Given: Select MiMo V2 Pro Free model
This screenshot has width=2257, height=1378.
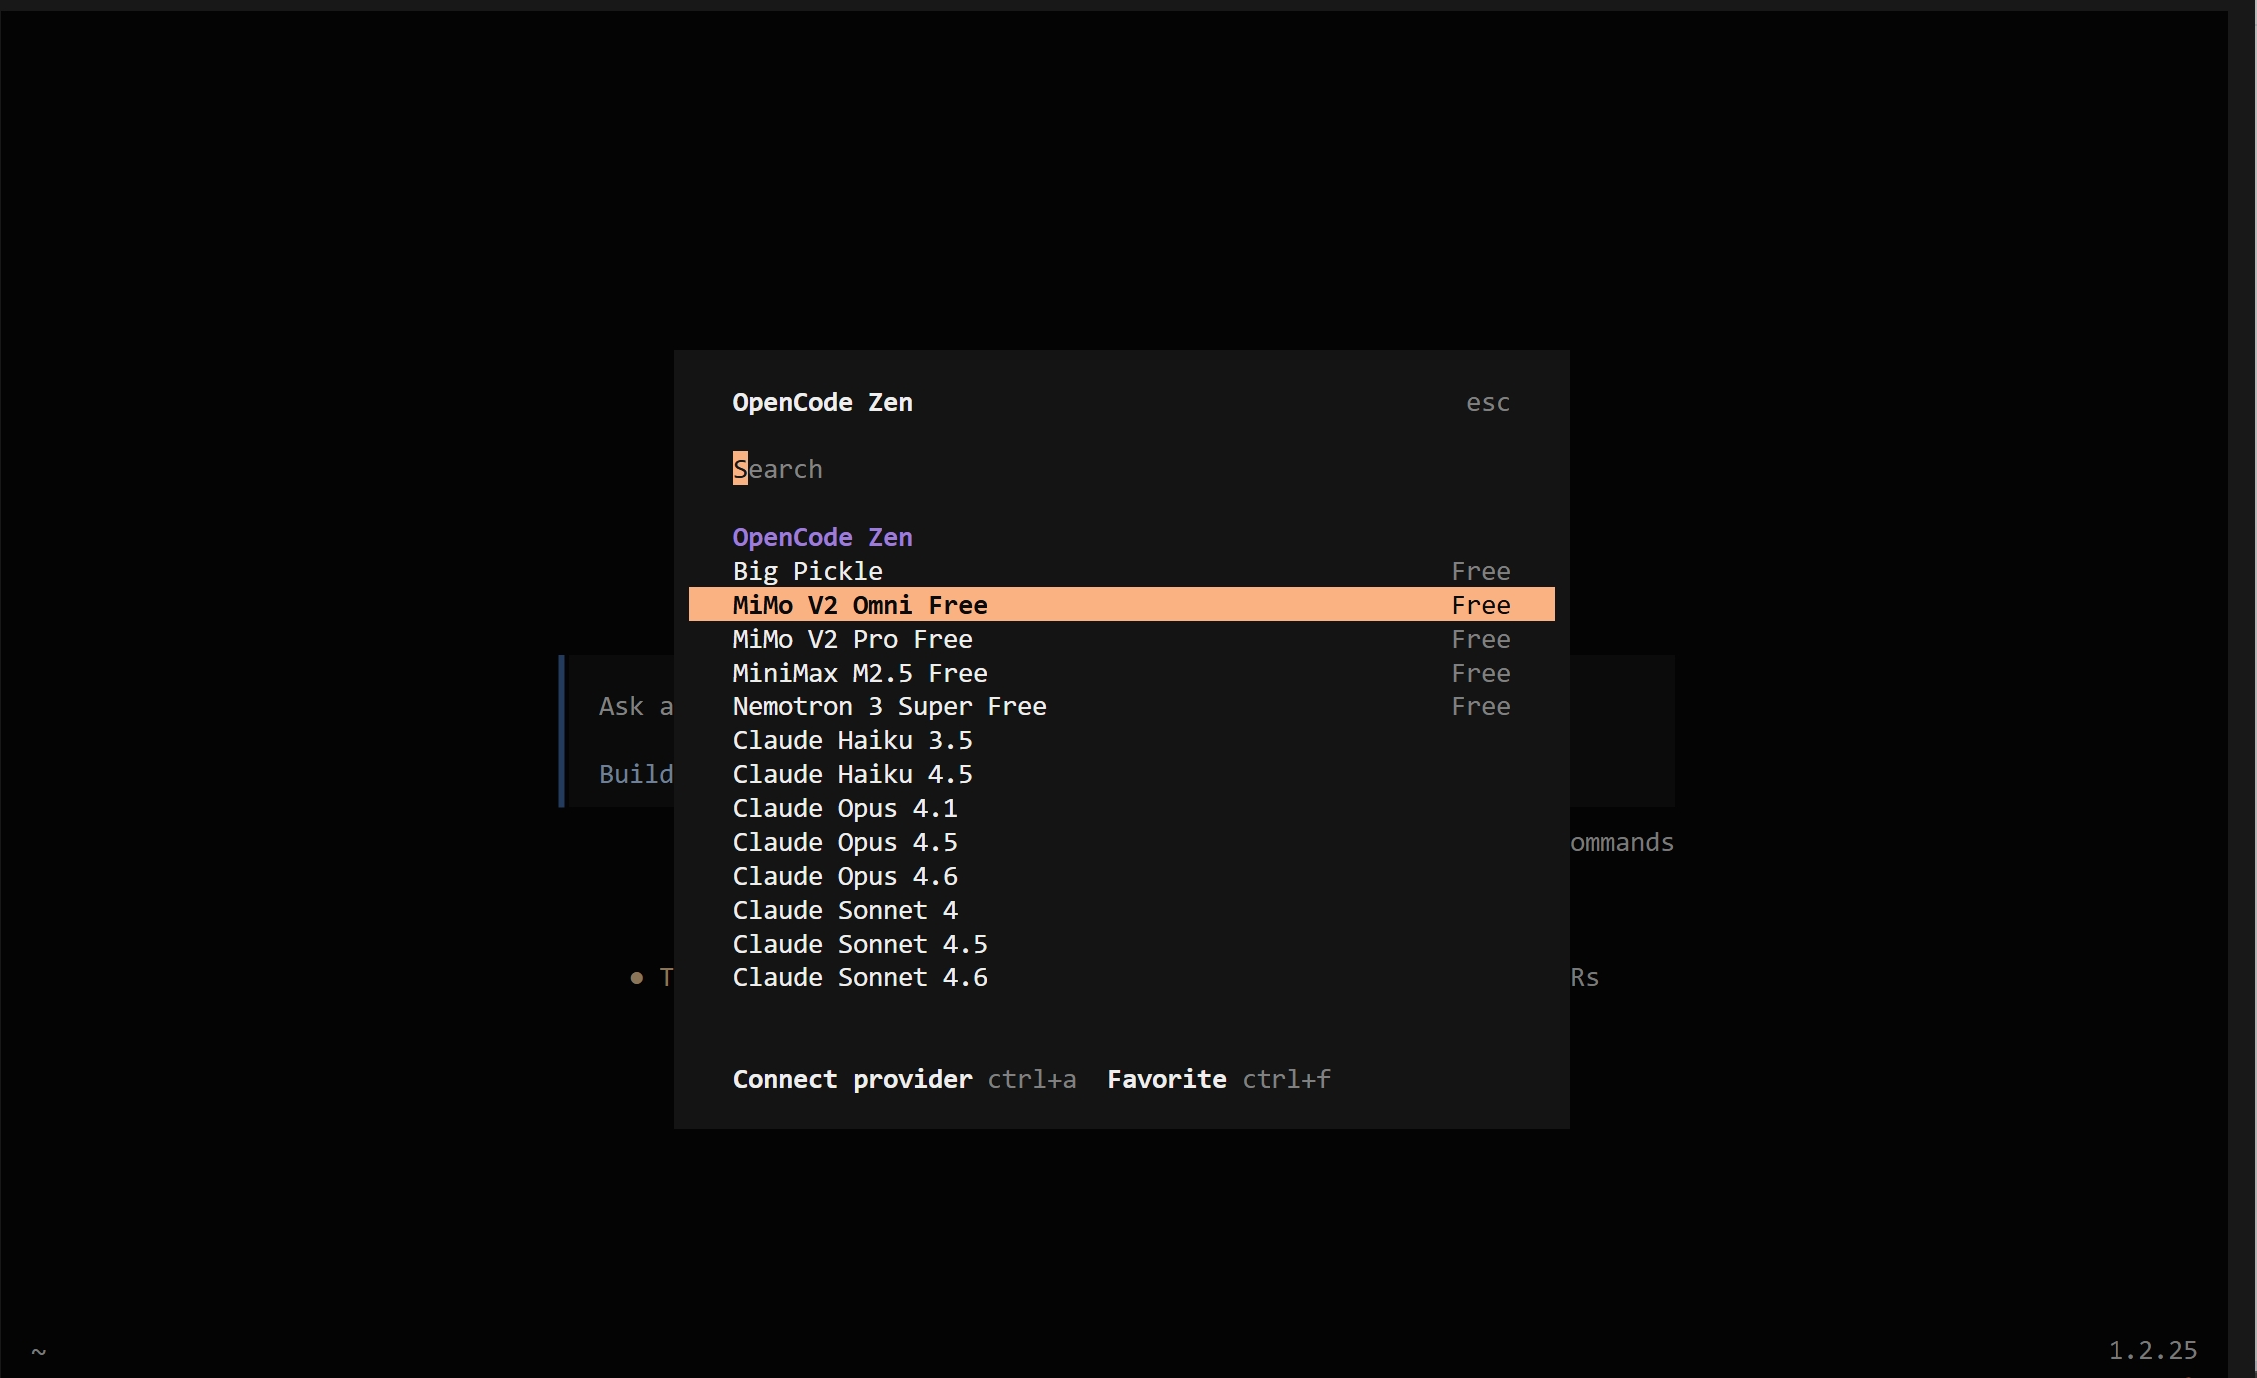Looking at the screenshot, I should 1121,639.
